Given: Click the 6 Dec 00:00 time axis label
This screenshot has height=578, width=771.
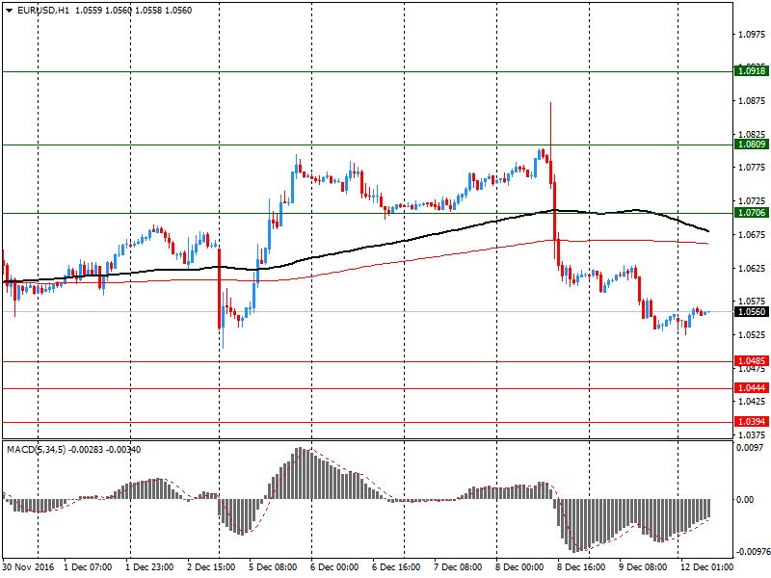Looking at the screenshot, I should click(334, 567).
